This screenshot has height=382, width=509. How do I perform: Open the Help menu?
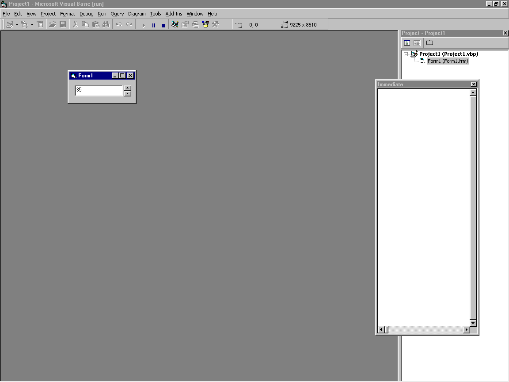point(212,14)
